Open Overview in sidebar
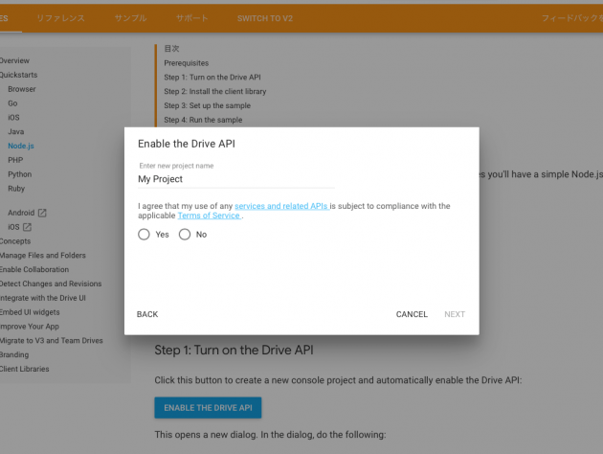The height and width of the screenshot is (454, 603). pos(14,60)
